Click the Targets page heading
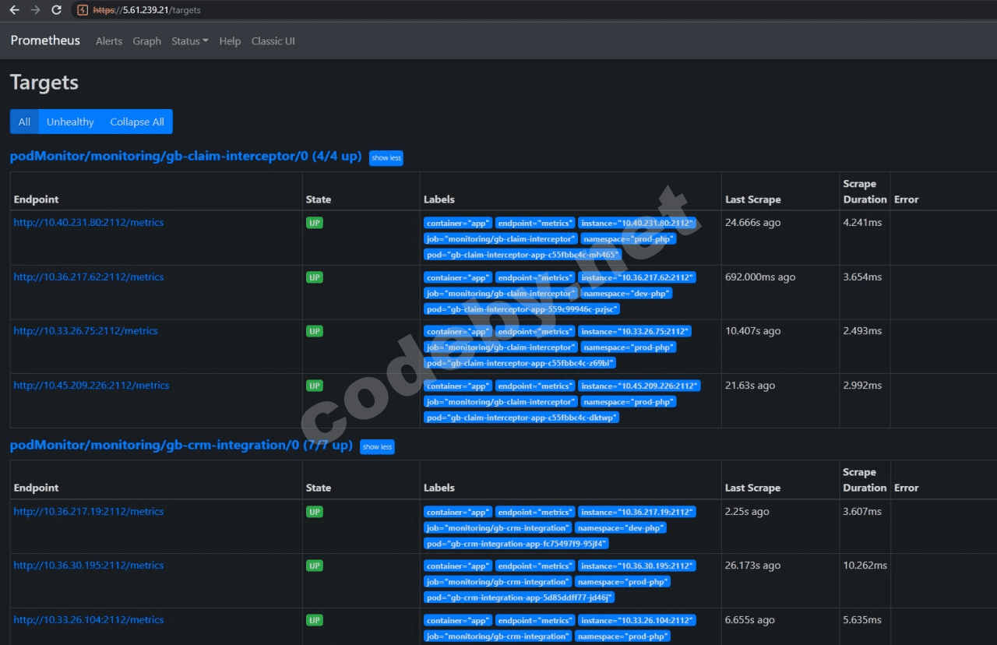Screen dimensions: 997x645 pos(44,83)
